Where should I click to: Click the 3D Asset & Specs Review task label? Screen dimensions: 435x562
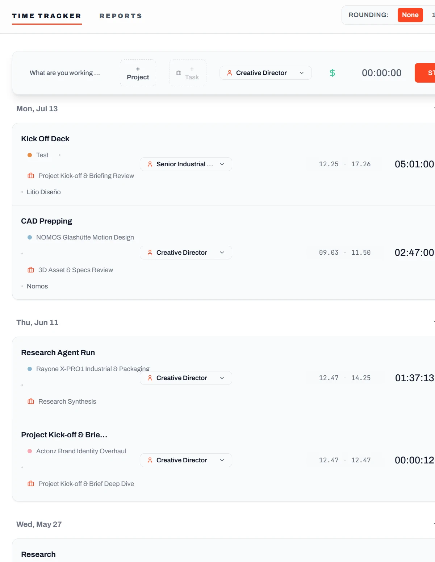76,270
